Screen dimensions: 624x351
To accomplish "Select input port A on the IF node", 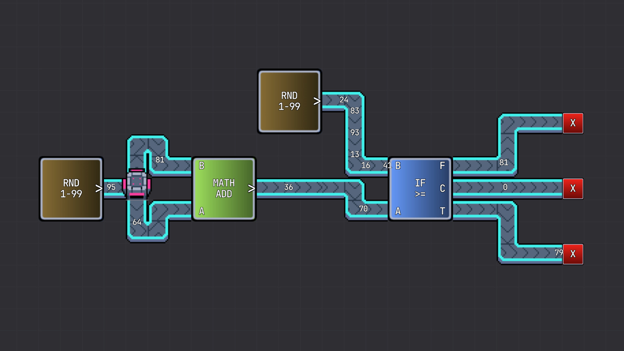I will click(397, 212).
